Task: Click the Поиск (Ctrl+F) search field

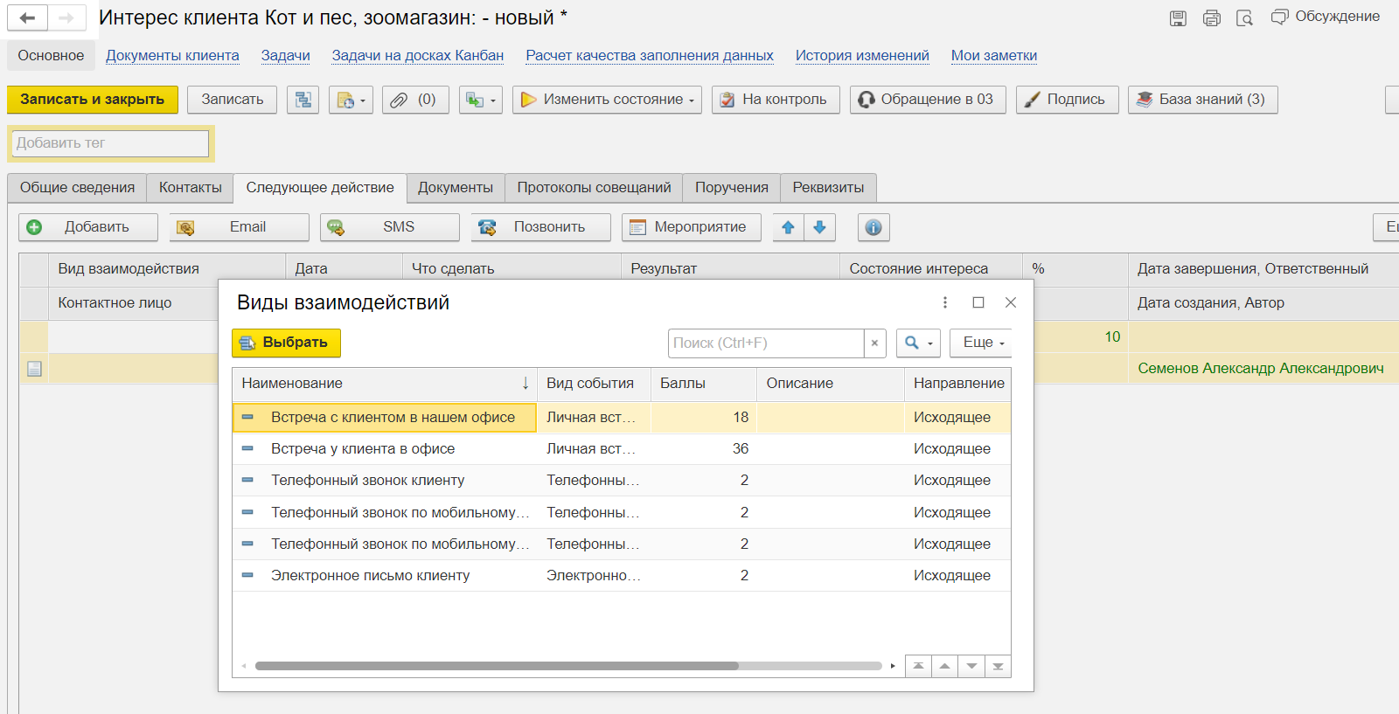Action: (766, 343)
